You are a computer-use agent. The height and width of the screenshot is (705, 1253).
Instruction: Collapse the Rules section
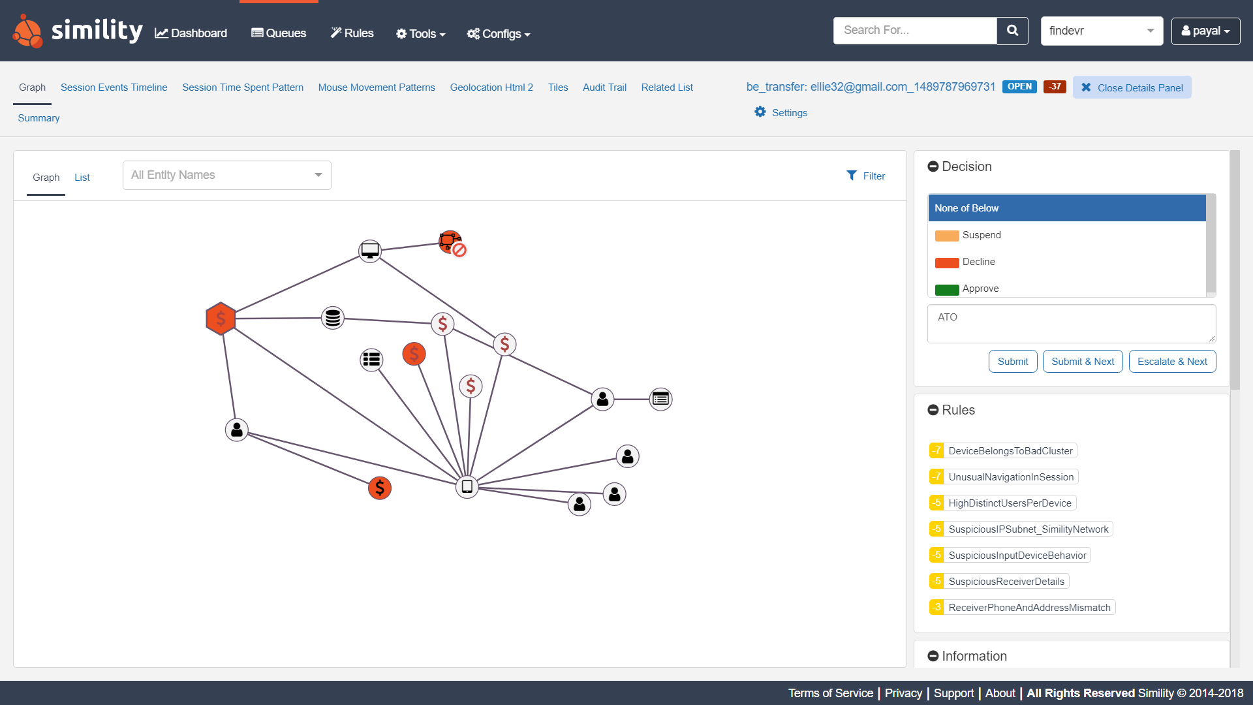tap(933, 410)
